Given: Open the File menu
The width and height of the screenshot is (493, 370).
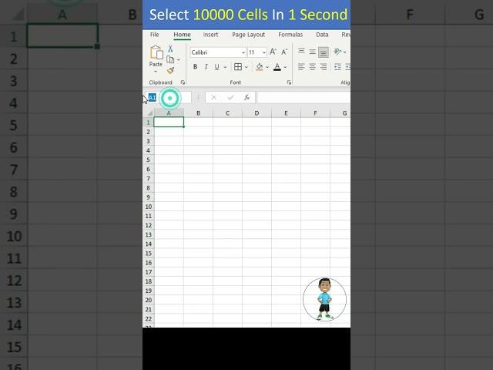Looking at the screenshot, I should point(155,35).
